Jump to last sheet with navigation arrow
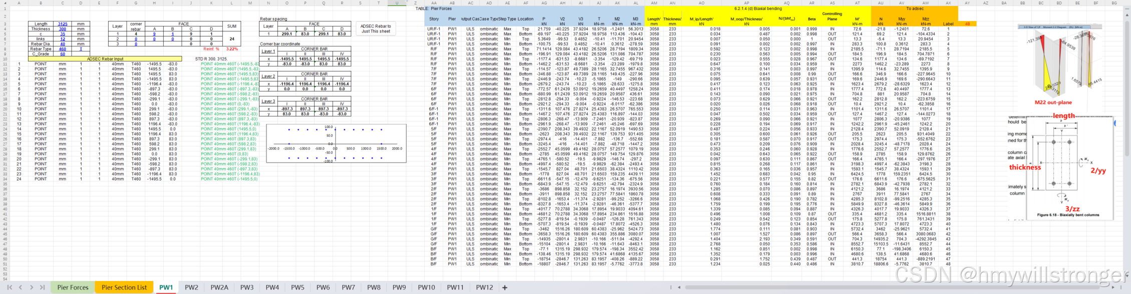Viewport: 1131px width, 294px height. [x=42, y=287]
